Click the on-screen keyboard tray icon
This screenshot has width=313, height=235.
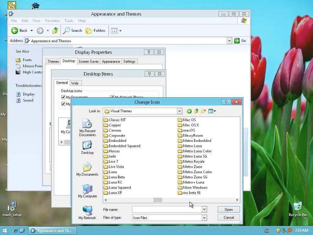[x=267, y=231]
